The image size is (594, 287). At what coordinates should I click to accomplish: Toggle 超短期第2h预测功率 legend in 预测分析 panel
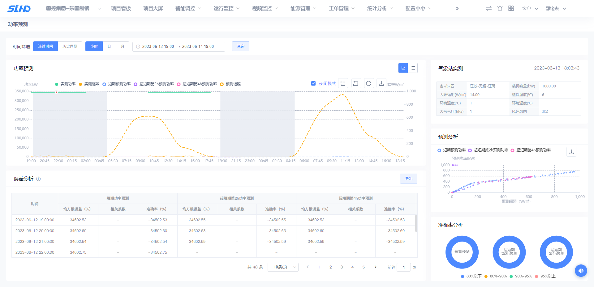[488, 150]
